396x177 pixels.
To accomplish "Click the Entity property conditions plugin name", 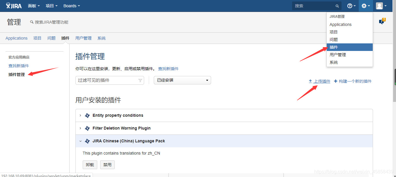I will click(x=118, y=116).
